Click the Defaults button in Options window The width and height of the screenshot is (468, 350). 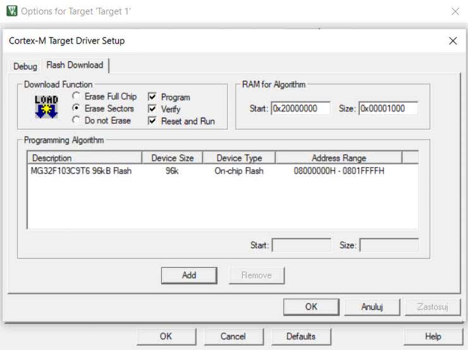pyautogui.click(x=300, y=336)
